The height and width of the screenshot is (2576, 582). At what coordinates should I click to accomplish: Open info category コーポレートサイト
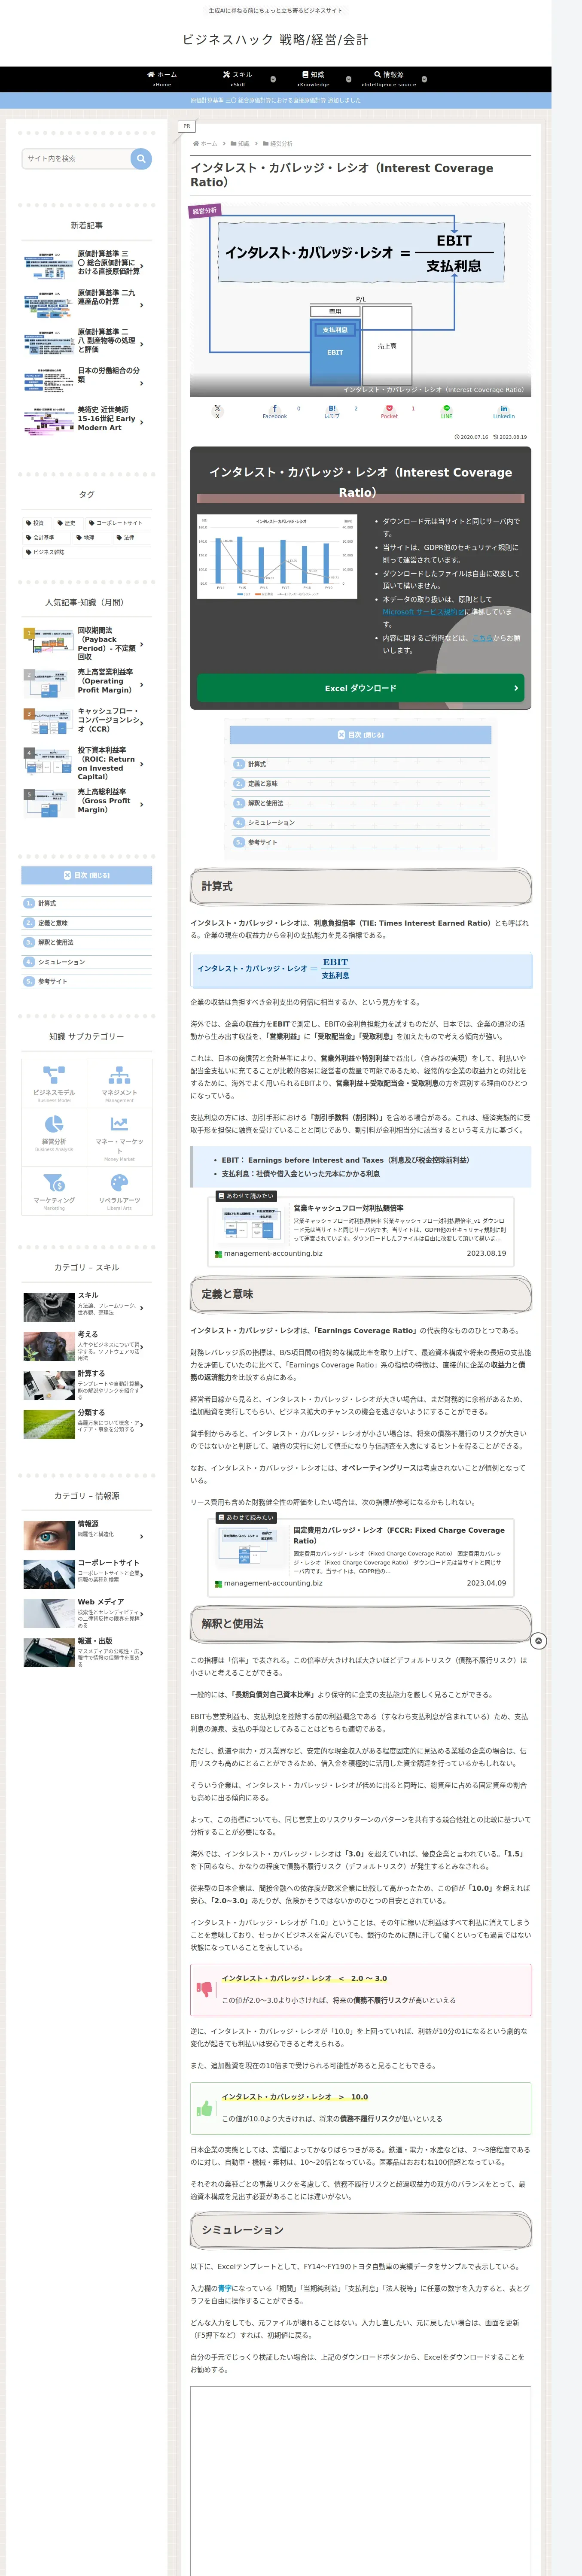[87, 1574]
